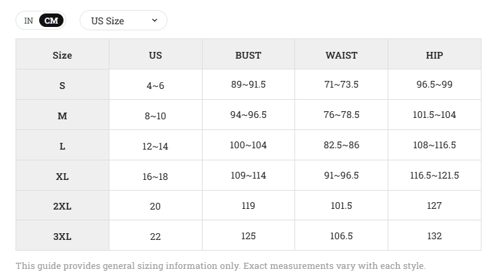This screenshot has height=279, width=493.
Task: Click the BUST column header
Action: click(x=249, y=55)
